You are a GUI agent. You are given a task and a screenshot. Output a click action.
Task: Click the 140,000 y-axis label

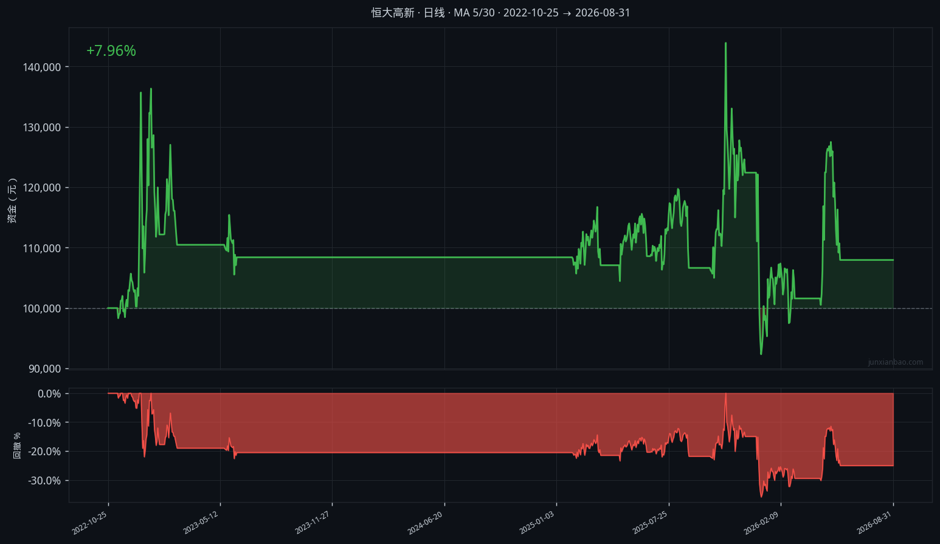(x=42, y=67)
